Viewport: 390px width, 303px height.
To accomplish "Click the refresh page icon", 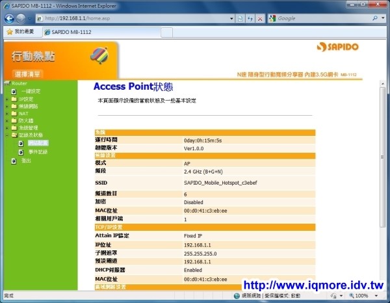I will pos(250,18).
